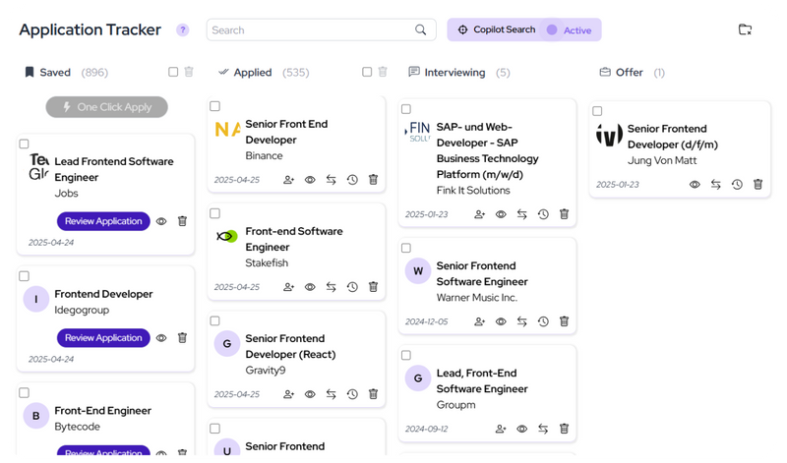Tick the select-all checkbox in Saved column
Image resolution: width=787 pixels, height=463 pixels.
click(173, 72)
